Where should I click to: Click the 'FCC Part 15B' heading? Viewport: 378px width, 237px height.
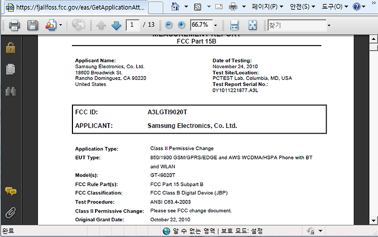coord(196,41)
